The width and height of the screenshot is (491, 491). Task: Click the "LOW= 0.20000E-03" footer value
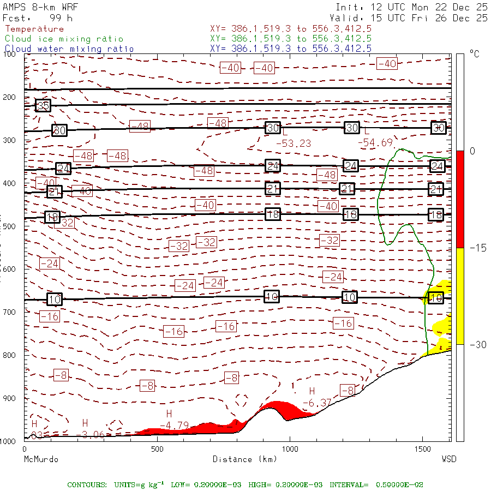pyautogui.click(x=206, y=485)
